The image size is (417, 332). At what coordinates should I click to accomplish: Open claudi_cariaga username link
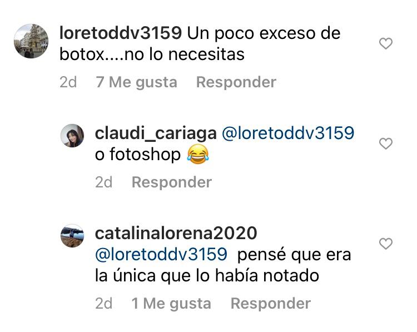[x=156, y=133]
